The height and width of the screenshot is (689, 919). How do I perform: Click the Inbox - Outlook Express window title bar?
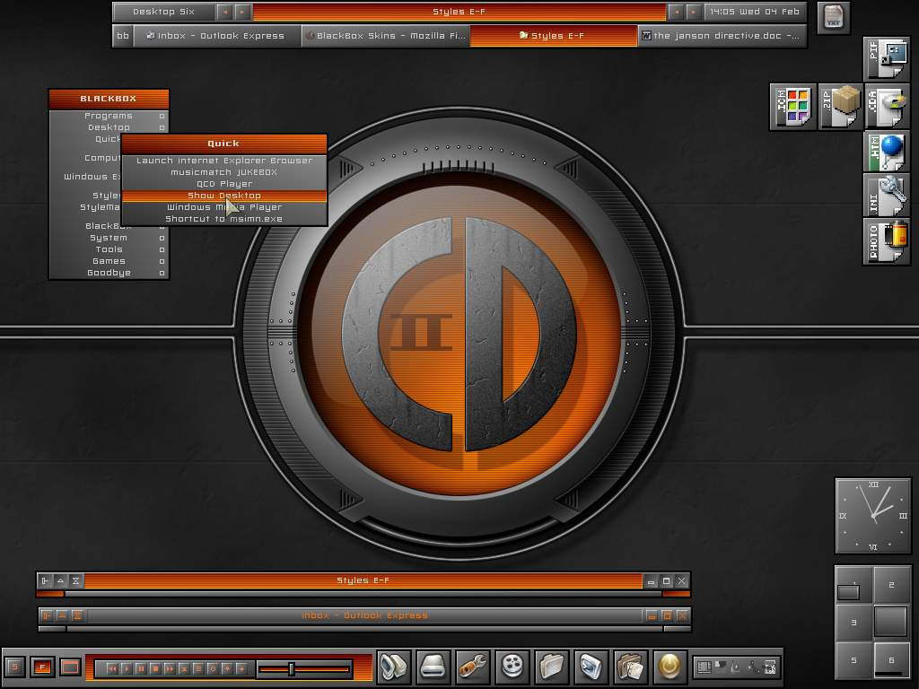364,615
